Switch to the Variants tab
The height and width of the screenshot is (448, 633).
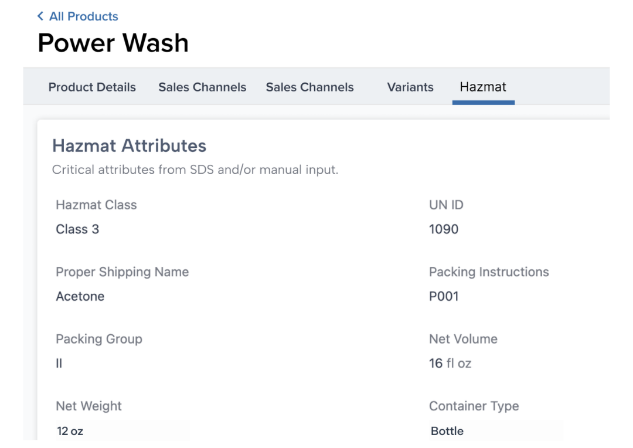[410, 87]
